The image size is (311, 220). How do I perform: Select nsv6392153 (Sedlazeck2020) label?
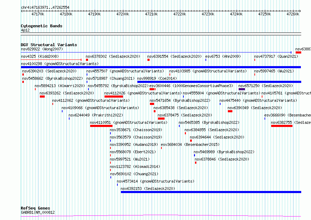pyautogui.click(x=148, y=189)
